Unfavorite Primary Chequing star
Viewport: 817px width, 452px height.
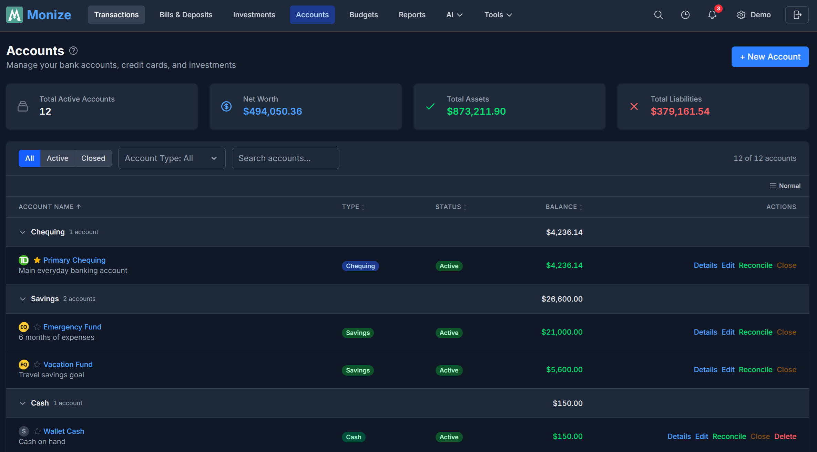point(37,260)
